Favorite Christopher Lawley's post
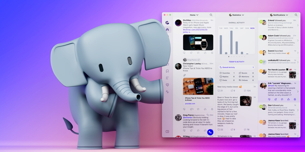 click(198, 109)
